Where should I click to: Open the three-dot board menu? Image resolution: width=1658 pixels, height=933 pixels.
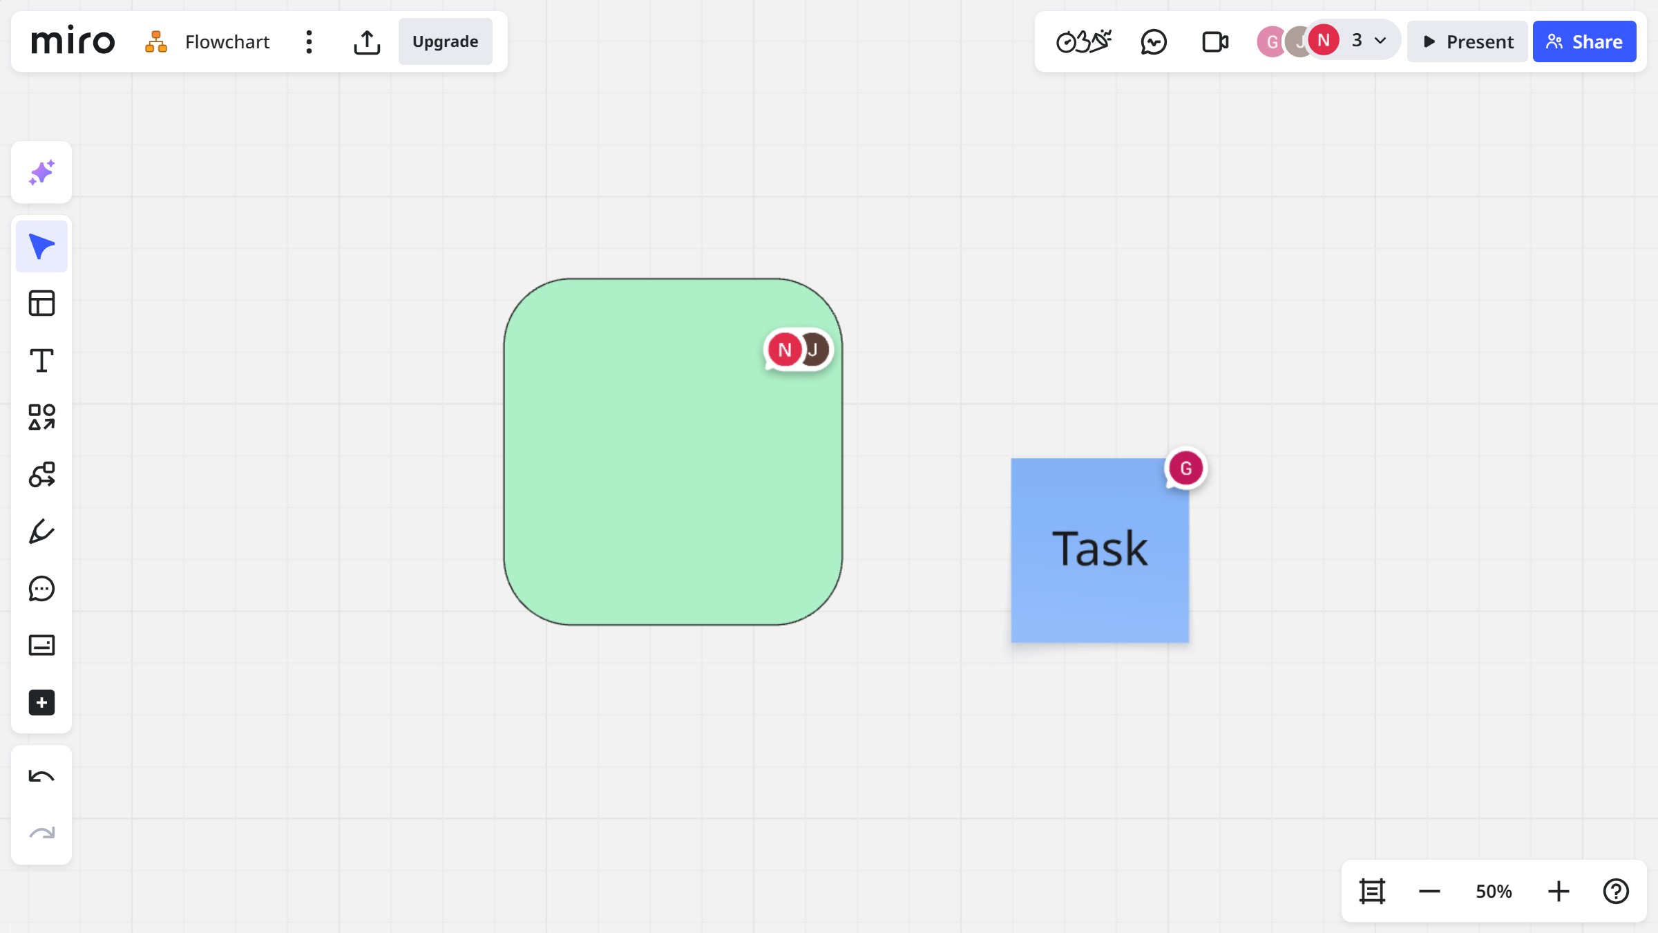pos(309,42)
